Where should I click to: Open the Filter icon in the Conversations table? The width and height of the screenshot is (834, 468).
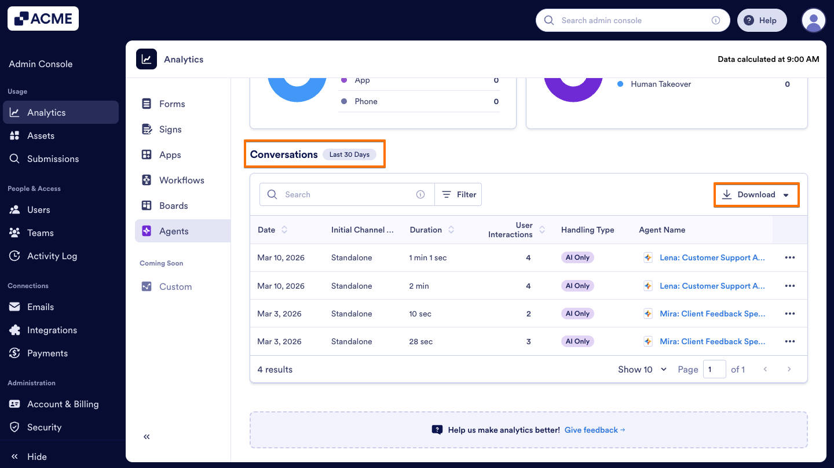pyautogui.click(x=447, y=194)
